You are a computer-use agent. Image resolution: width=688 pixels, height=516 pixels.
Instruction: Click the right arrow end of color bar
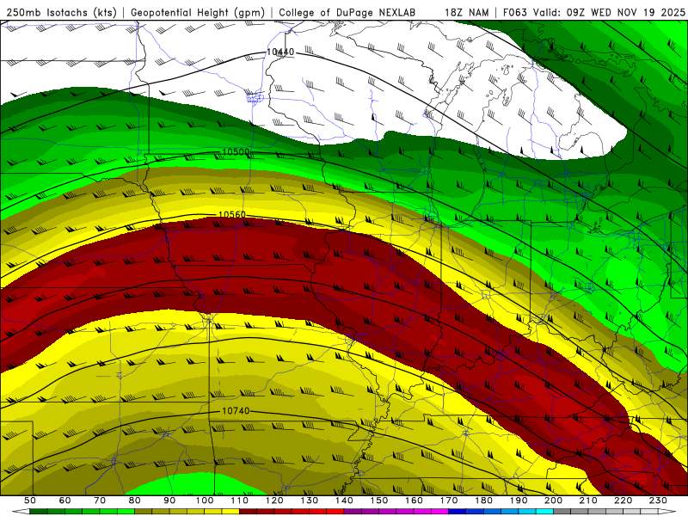(667, 512)
